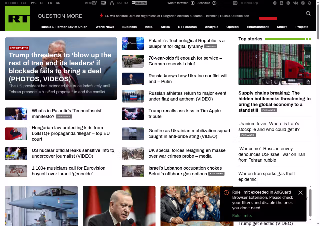Click the Palantir article thumbnail image
Viewport: 320px width, 226px height.
(133, 44)
